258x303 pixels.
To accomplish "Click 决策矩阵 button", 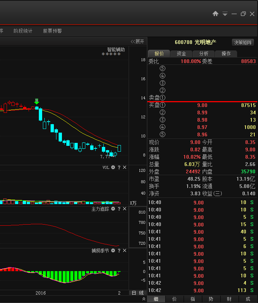I will tap(243, 43).
